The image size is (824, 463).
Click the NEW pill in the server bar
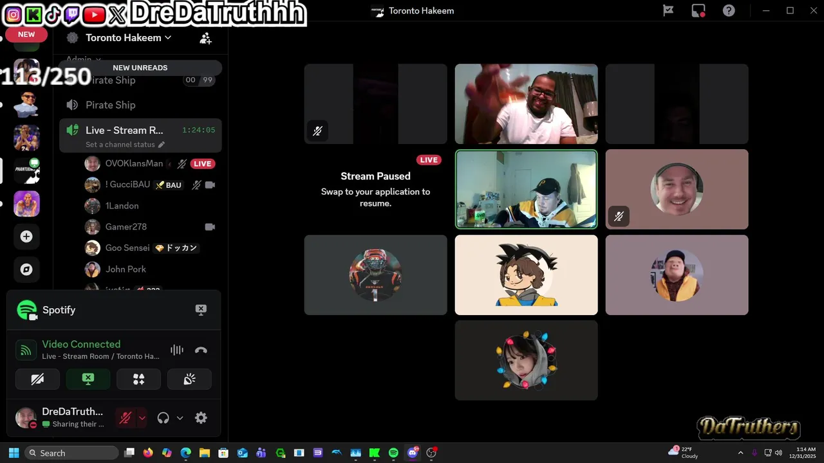(x=26, y=35)
